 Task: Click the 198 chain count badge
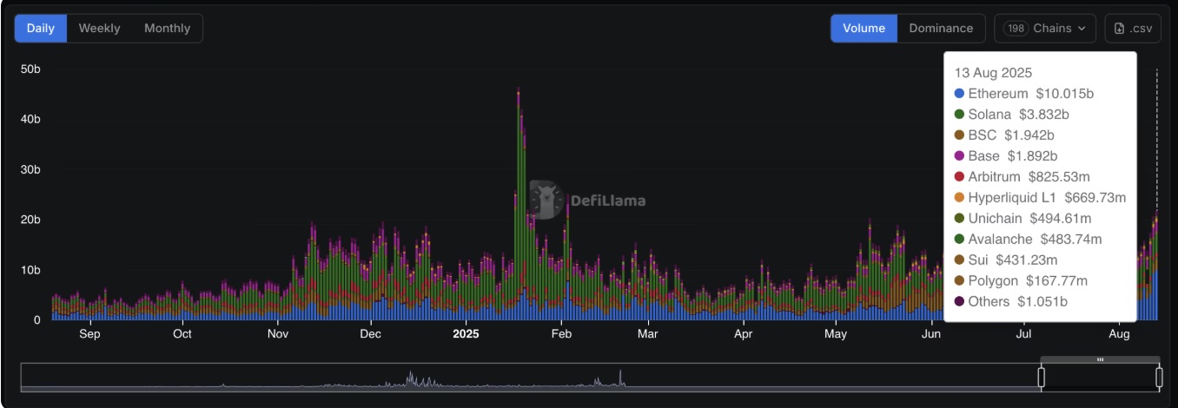tap(1016, 29)
